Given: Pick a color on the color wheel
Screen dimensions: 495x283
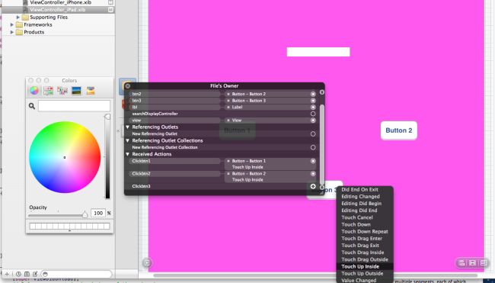Looking at the screenshot, I should [65, 157].
